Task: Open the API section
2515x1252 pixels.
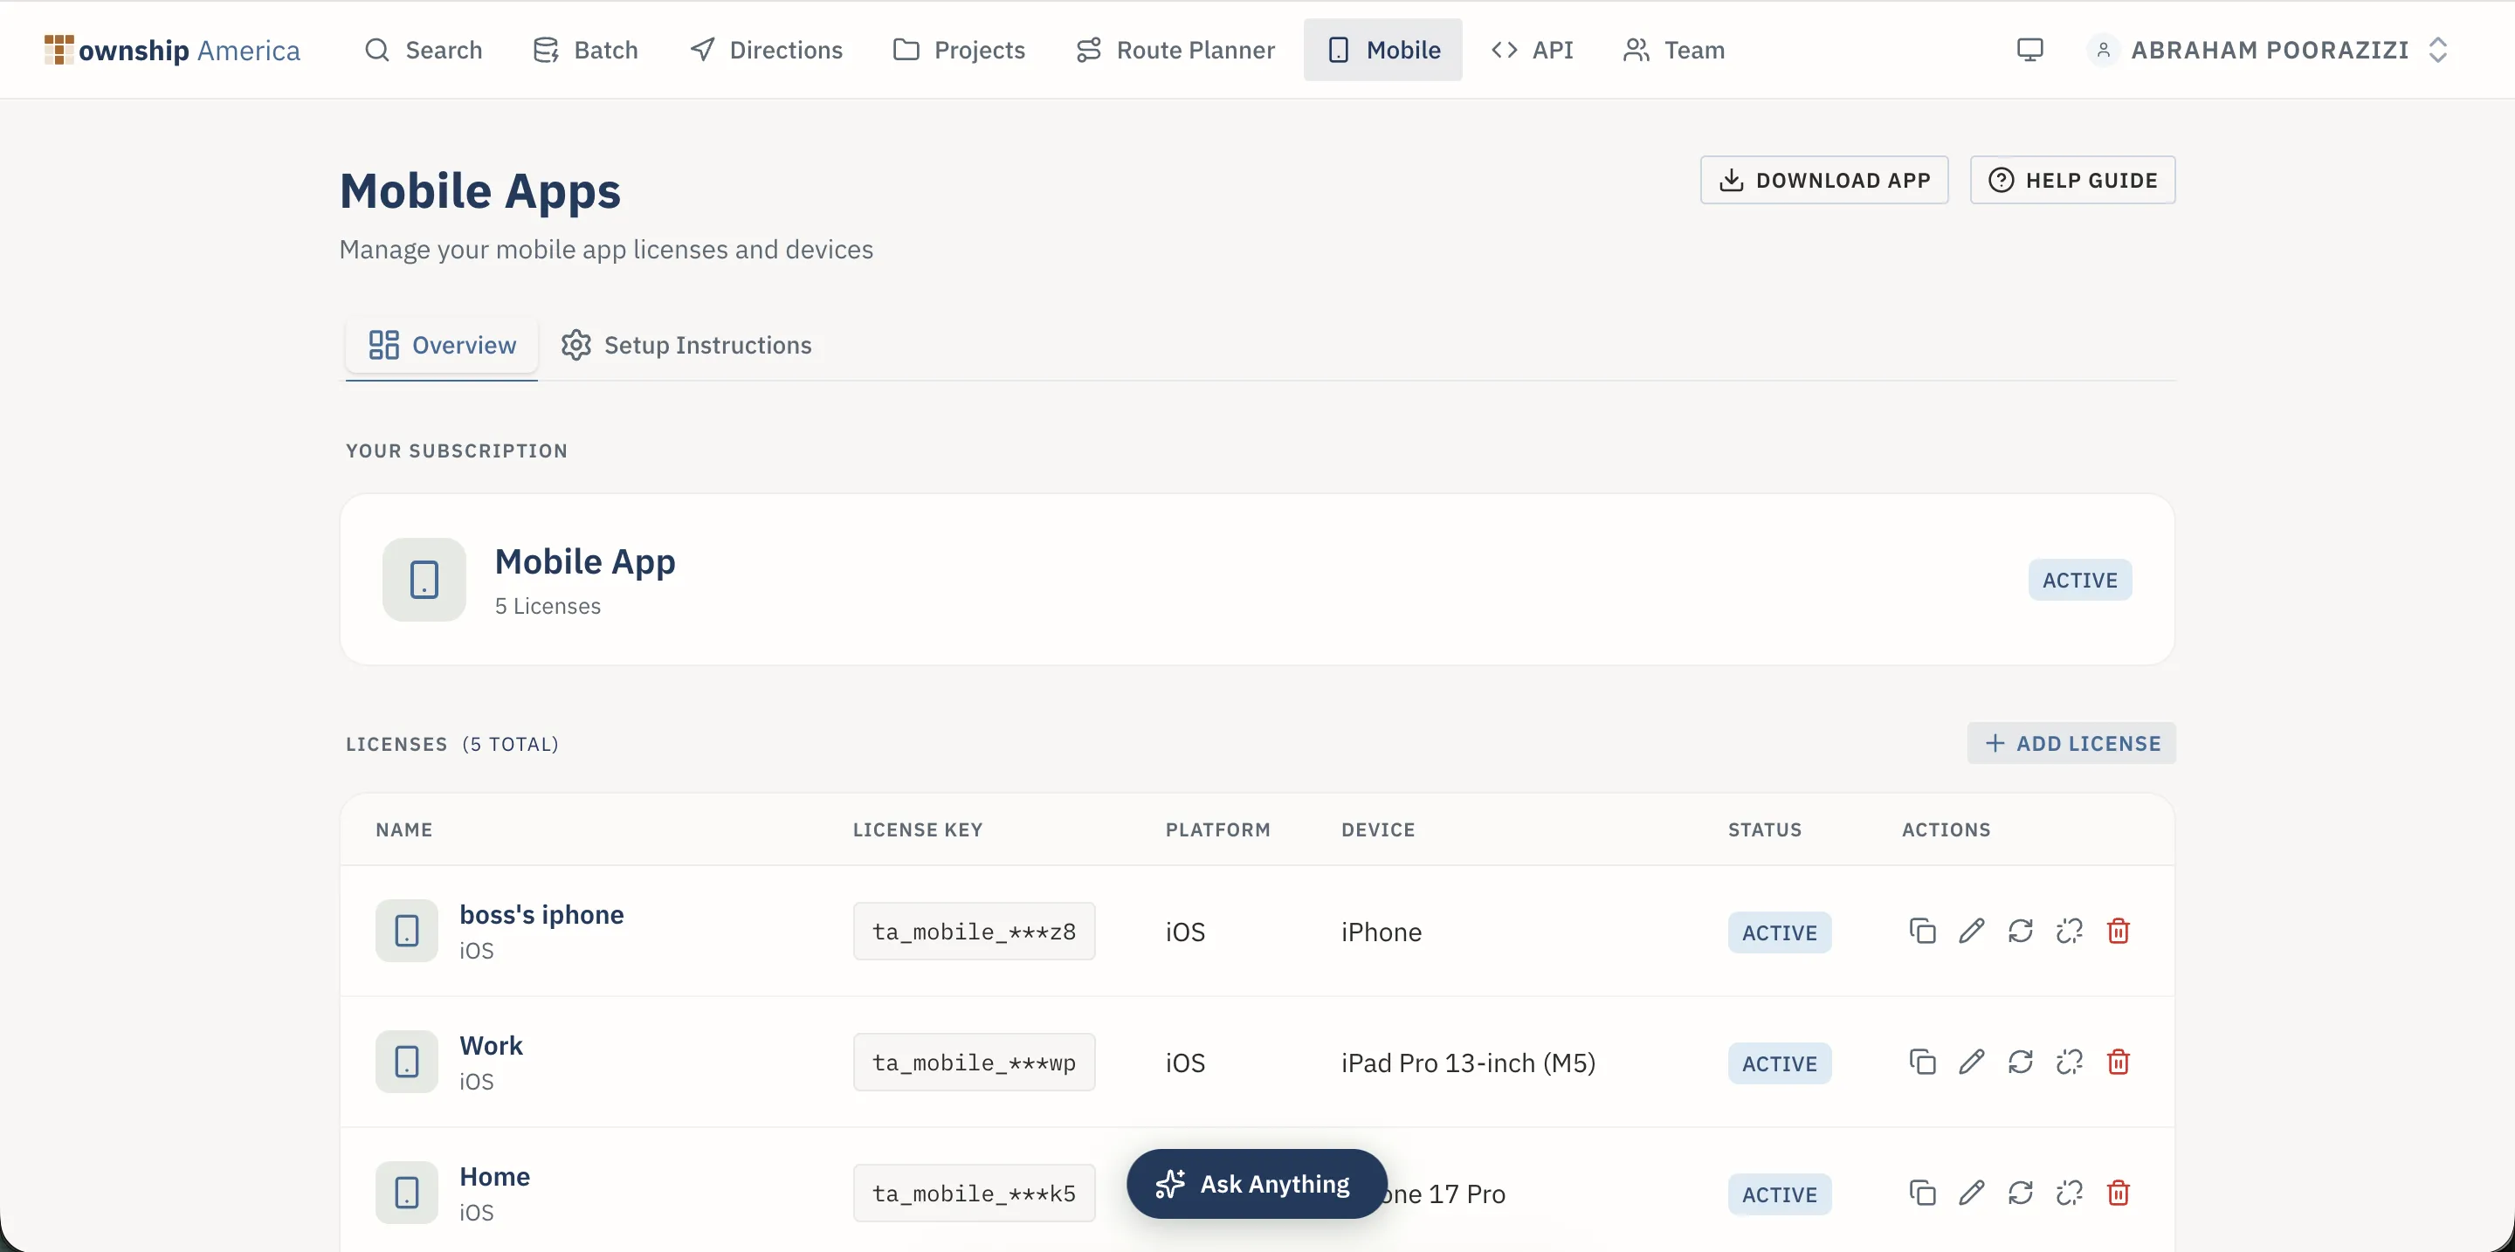Action: [1532, 50]
